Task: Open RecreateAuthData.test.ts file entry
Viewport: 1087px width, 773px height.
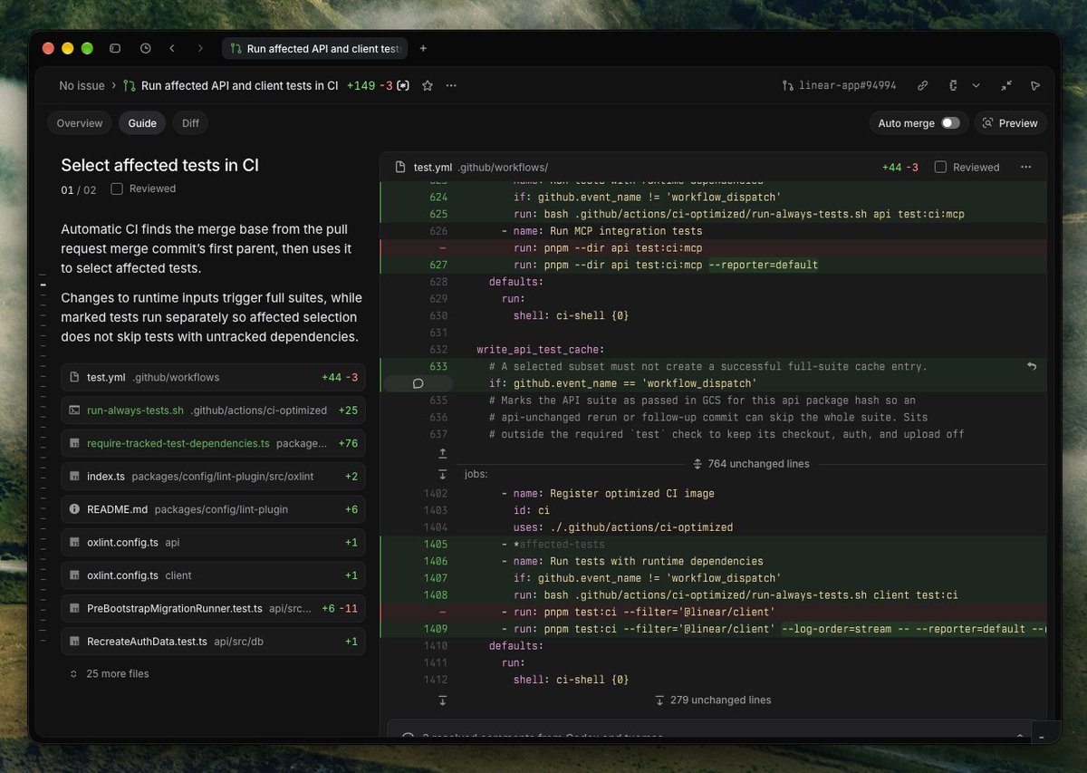Action: pos(213,641)
